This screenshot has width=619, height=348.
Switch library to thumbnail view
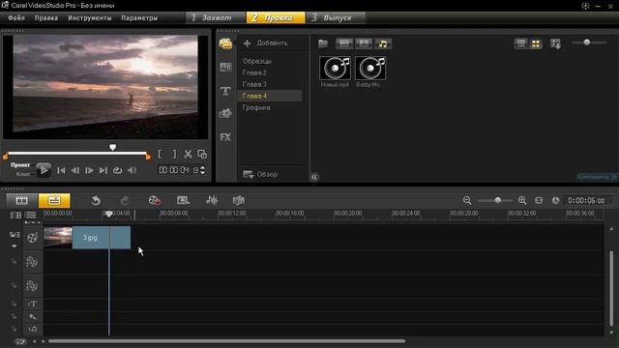click(536, 43)
